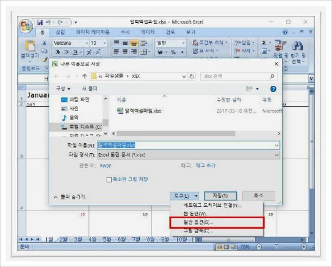Screen dimensions: 332x267
Task: Click the page layout view icon in status bar
Action: point(226,246)
